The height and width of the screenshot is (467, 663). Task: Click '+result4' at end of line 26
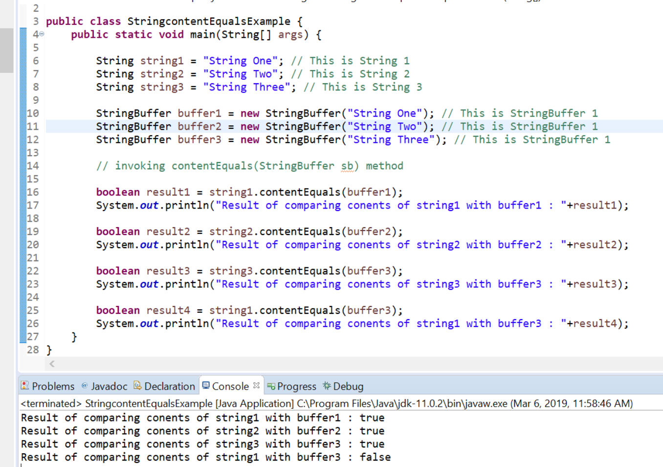click(592, 324)
